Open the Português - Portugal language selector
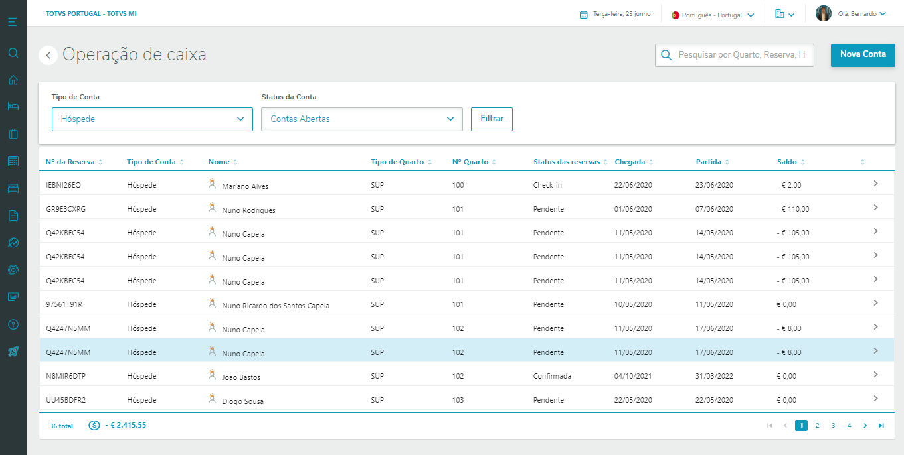The image size is (904, 455). coord(713,15)
